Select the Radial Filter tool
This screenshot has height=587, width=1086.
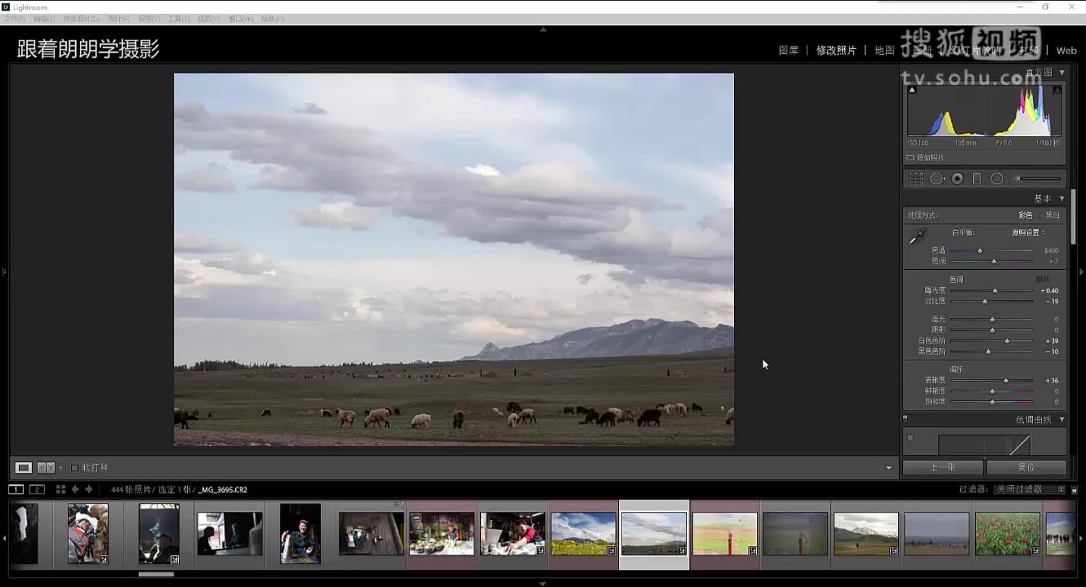click(996, 178)
